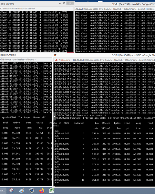155x194 pixels.
Task: Click timestamp 14:54:44.947 in CentOS2b console
Action: coord(61,133)
